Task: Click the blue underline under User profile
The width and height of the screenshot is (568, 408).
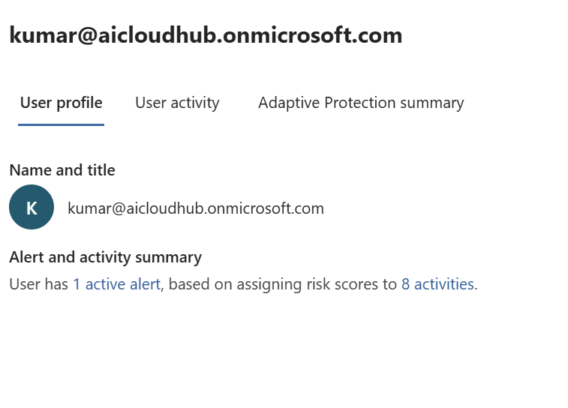Action: tap(61, 124)
